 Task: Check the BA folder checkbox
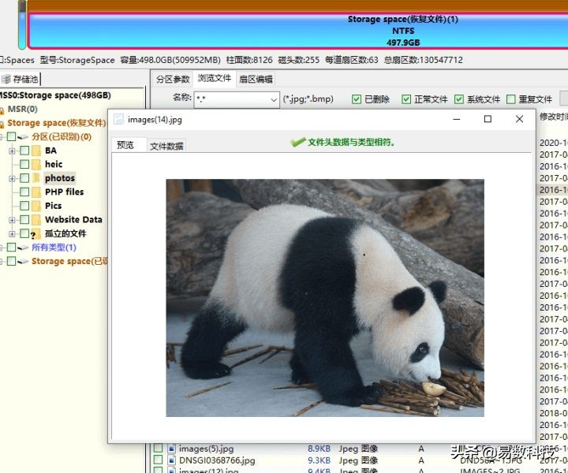tap(24, 151)
